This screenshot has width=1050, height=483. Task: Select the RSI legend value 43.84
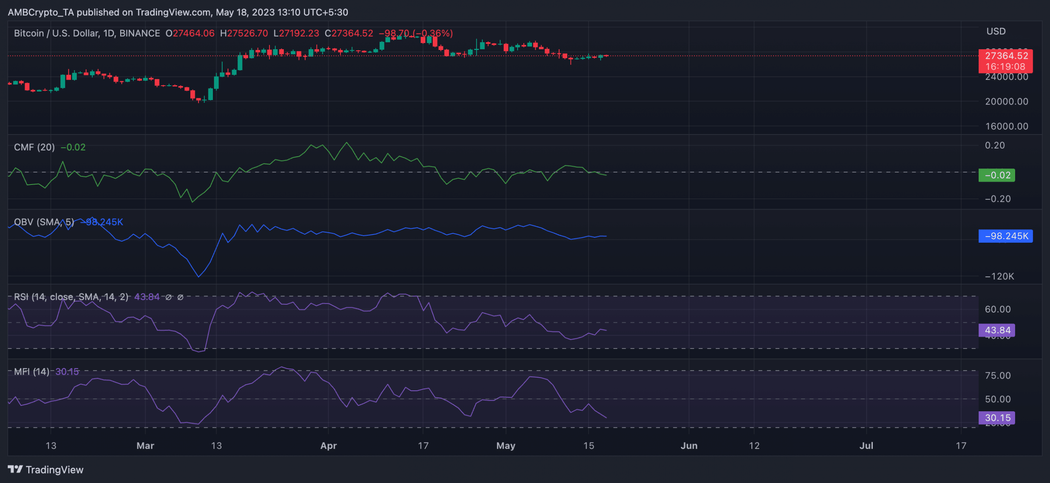point(147,297)
